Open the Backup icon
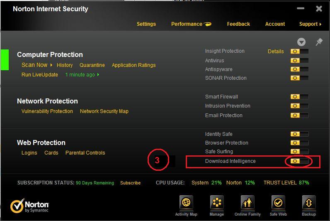This screenshot has width=330, height=221. coord(309,202)
